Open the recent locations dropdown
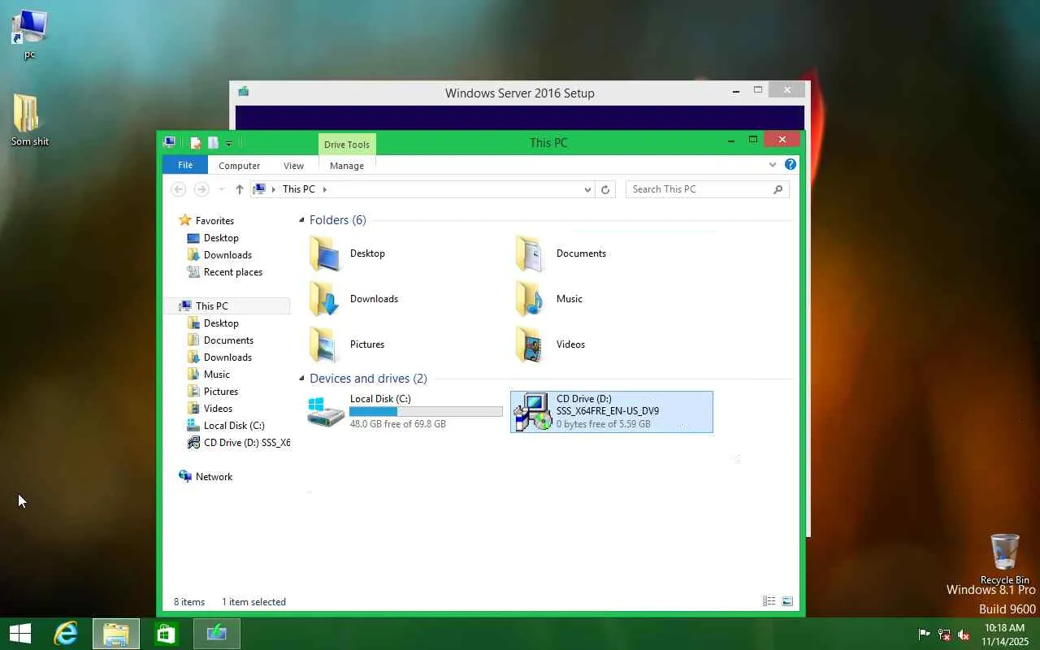1040x650 pixels. [221, 189]
